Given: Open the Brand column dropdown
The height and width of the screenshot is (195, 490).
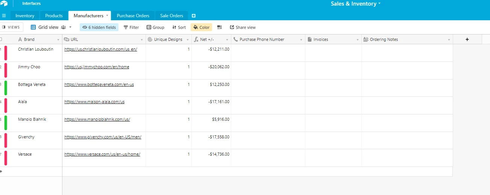Looking at the screenshot, I should (58, 40).
